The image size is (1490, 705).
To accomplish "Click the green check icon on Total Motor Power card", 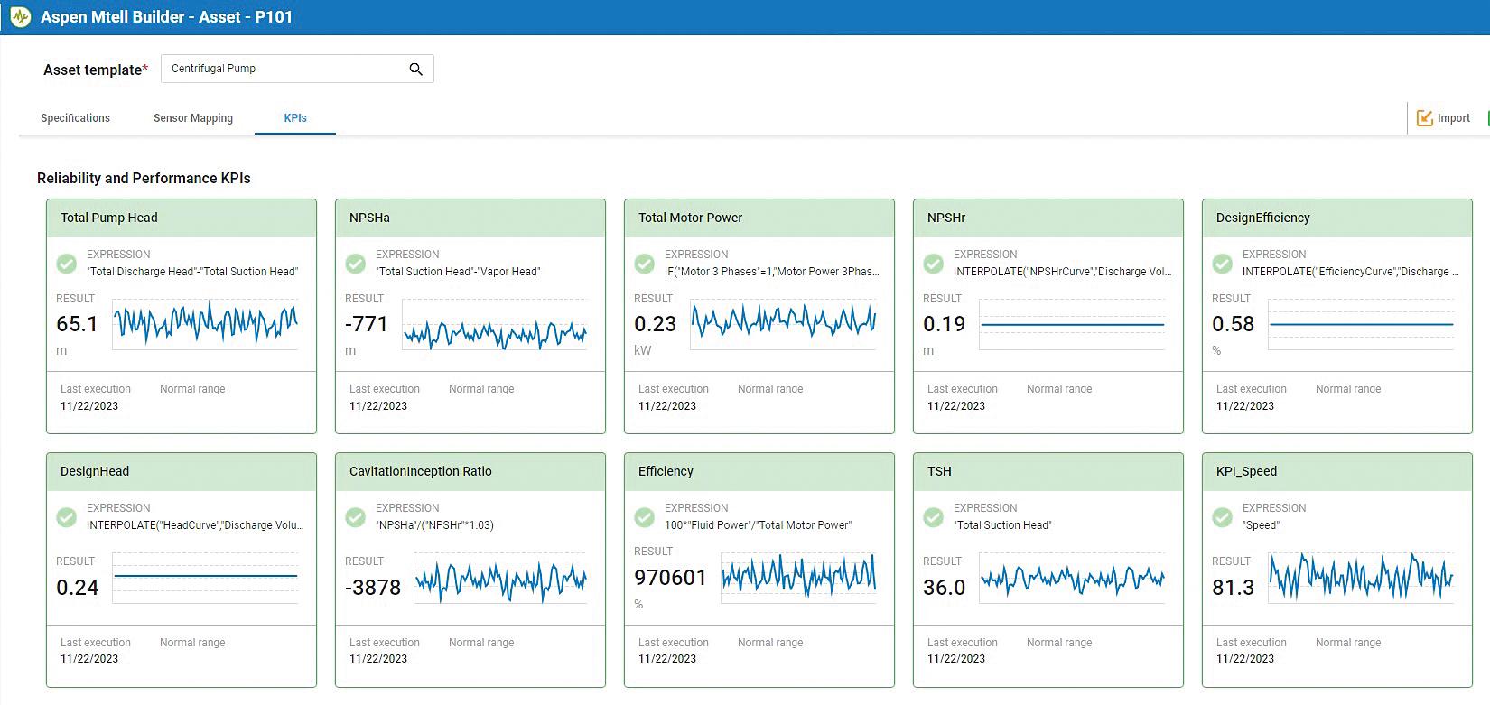I will (x=645, y=264).
